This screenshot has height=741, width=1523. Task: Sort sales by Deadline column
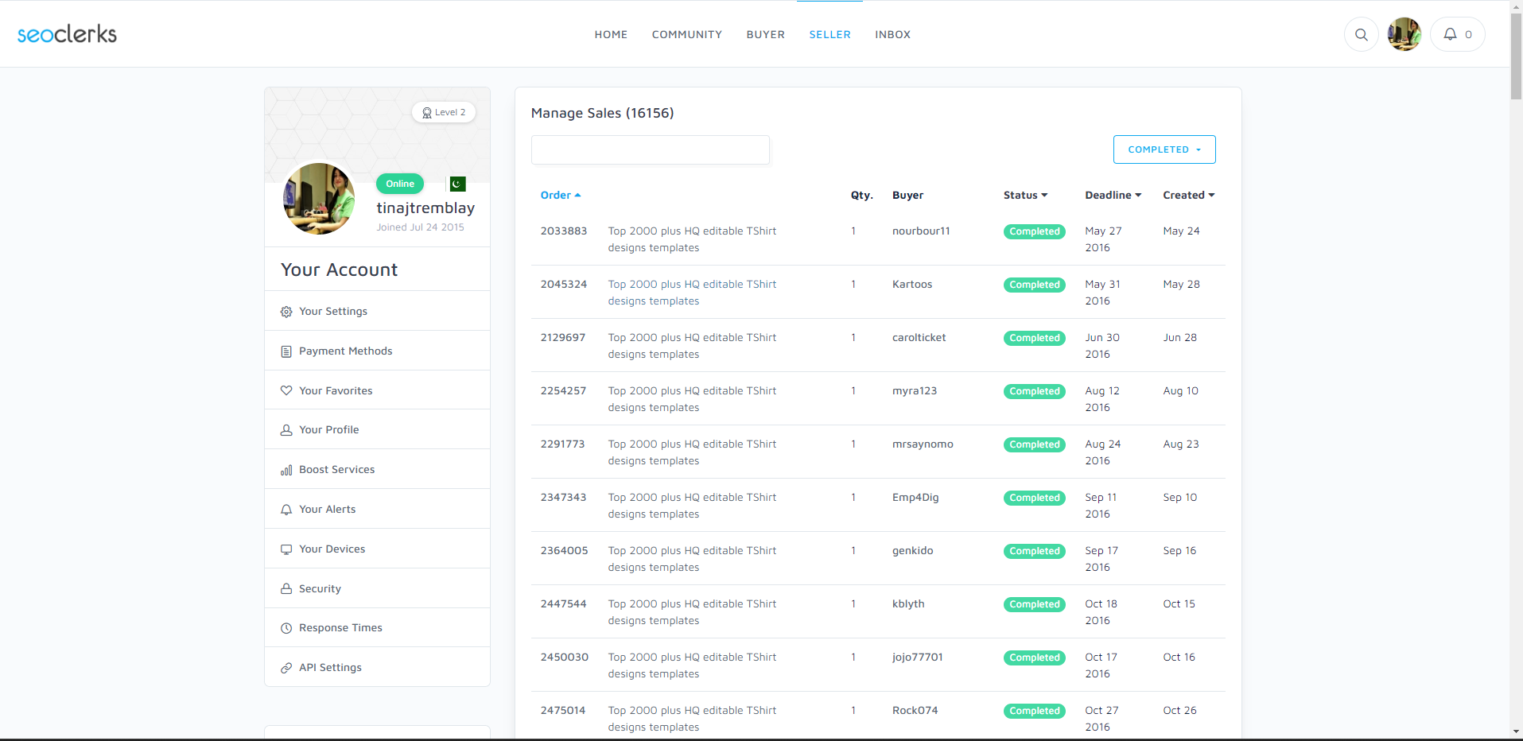coord(1112,195)
